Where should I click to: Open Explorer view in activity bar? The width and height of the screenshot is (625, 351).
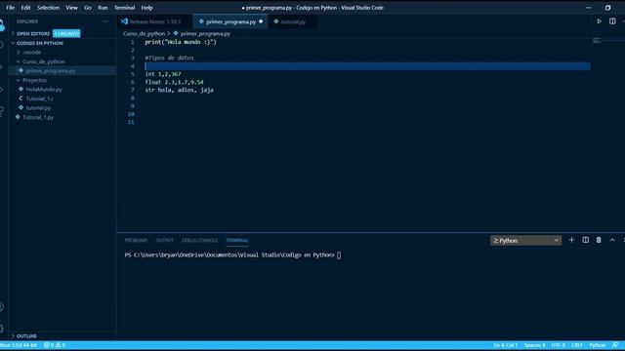(x=2, y=25)
